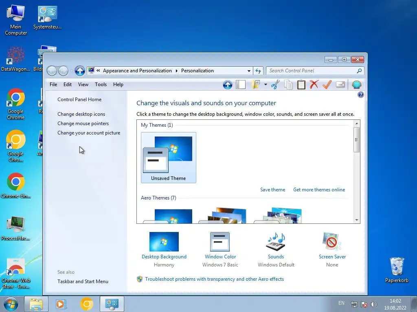This screenshot has height=312, width=417.
Task: Click the network tray icon
Action: 354,304
